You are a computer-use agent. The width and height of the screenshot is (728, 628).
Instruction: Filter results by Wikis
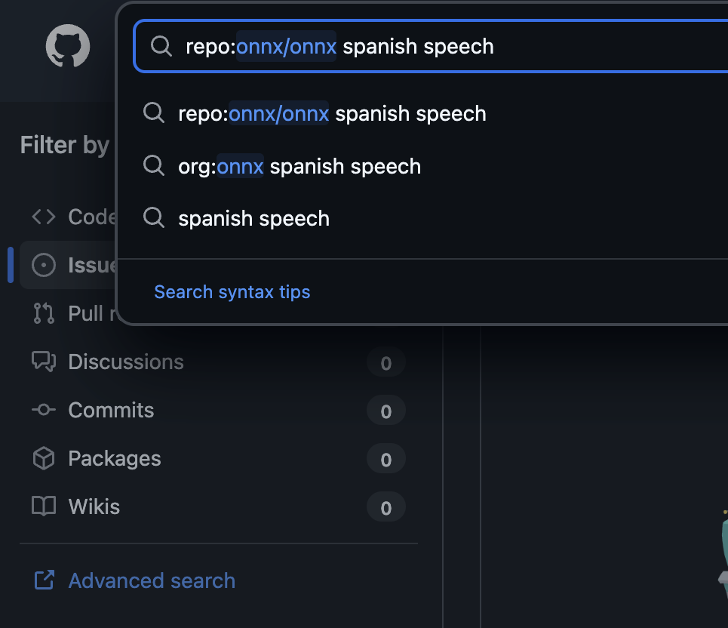tap(94, 506)
